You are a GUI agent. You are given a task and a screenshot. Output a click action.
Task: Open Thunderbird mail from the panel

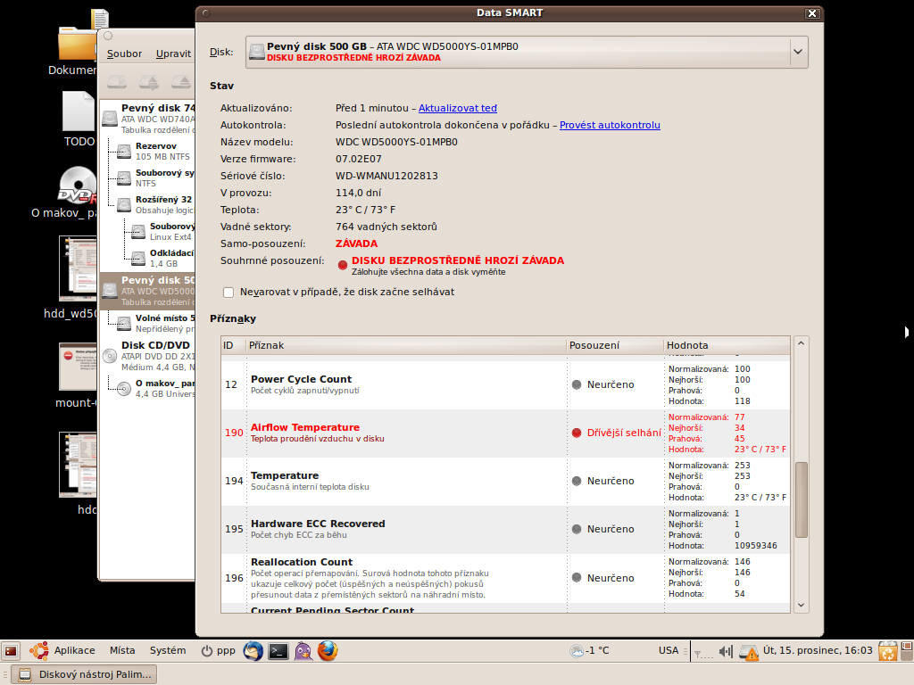(x=253, y=651)
